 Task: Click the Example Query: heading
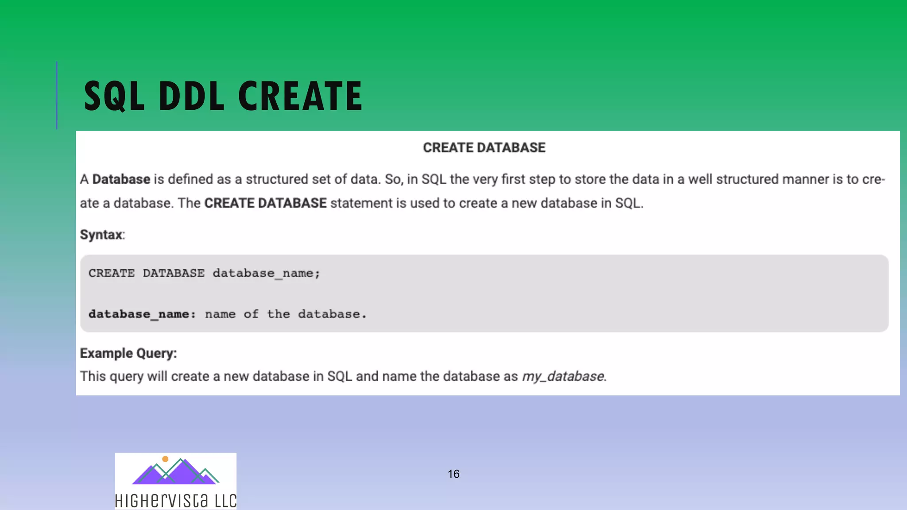point(128,353)
